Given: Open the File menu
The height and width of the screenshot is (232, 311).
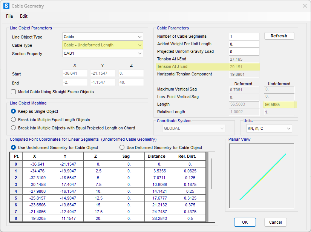Looking at the screenshot, I should click(x=9, y=16).
